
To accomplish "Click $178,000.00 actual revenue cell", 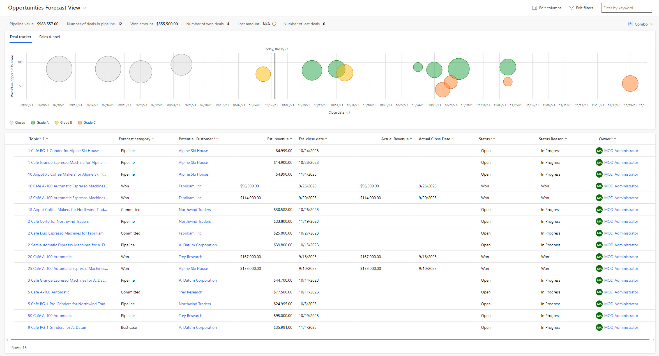I will pos(370,268).
